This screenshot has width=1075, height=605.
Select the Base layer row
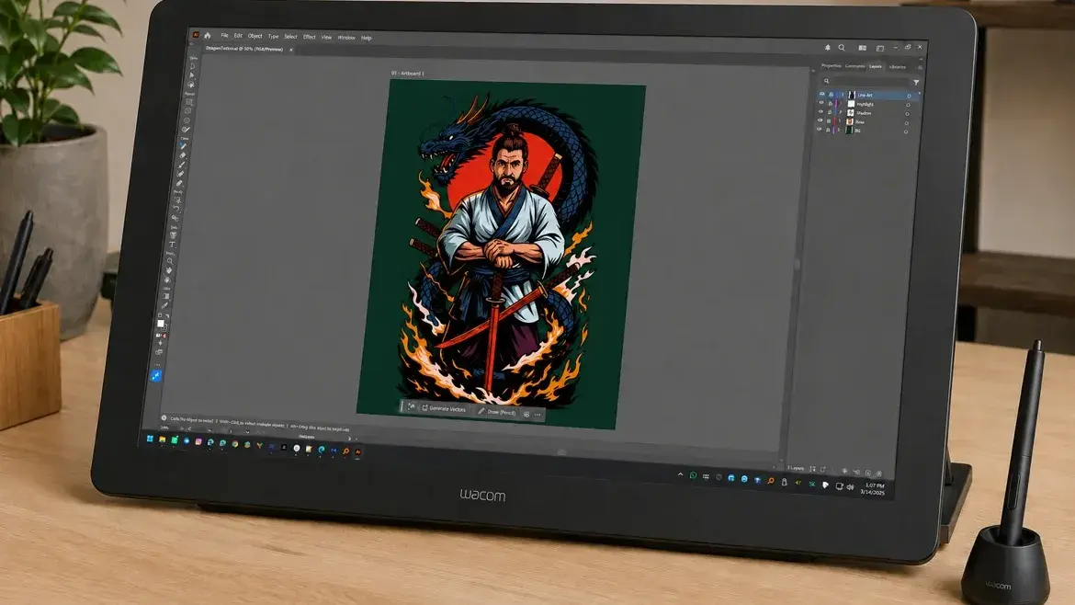[866, 121]
